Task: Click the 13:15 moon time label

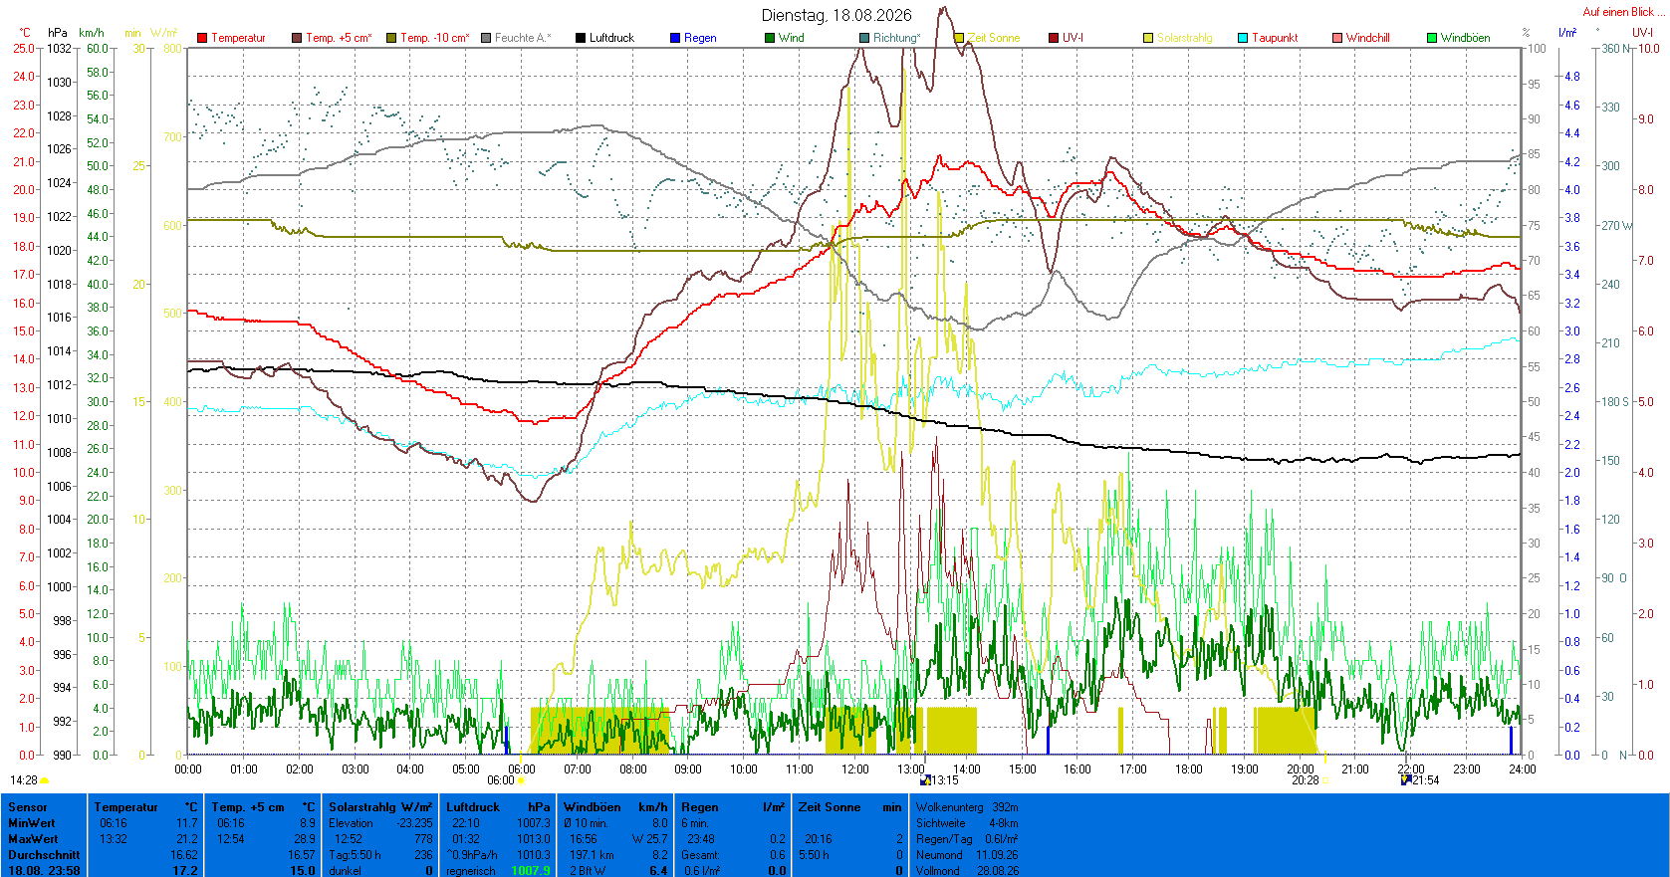Action: pos(945,780)
